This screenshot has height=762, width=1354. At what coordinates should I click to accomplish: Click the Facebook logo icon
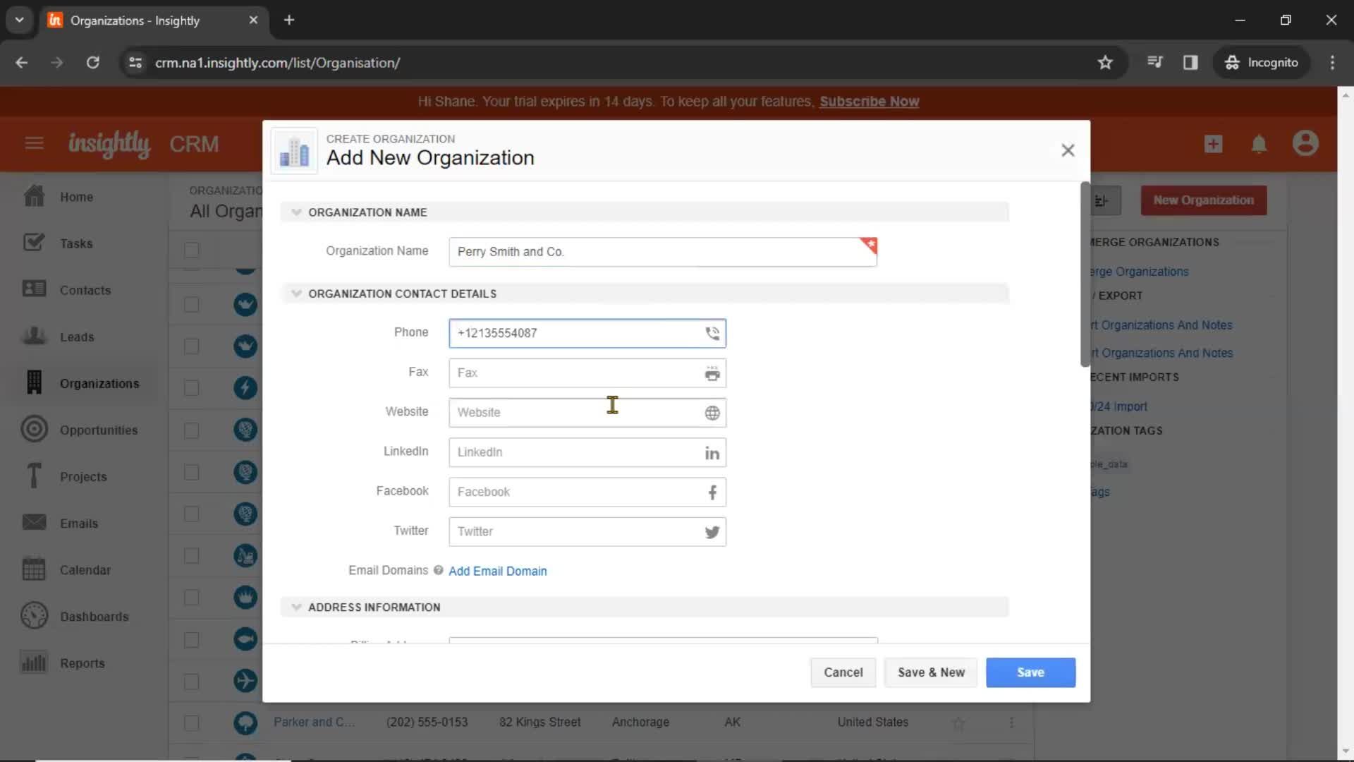coord(712,492)
